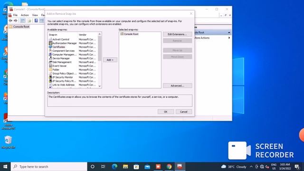Select Console Root in the console tree
The image size is (304, 171).
(19, 27)
